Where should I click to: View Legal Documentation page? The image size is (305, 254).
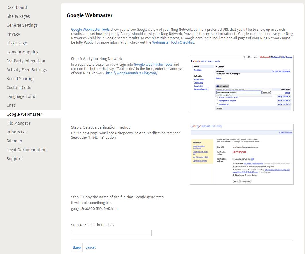coord(26,150)
